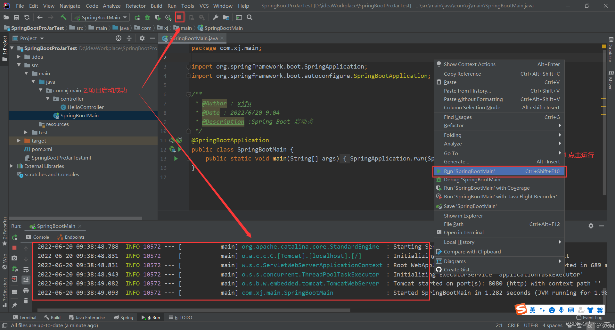Stop the running app with red square toolbar button
Image resolution: width=615 pixels, height=330 pixels.
click(179, 17)
